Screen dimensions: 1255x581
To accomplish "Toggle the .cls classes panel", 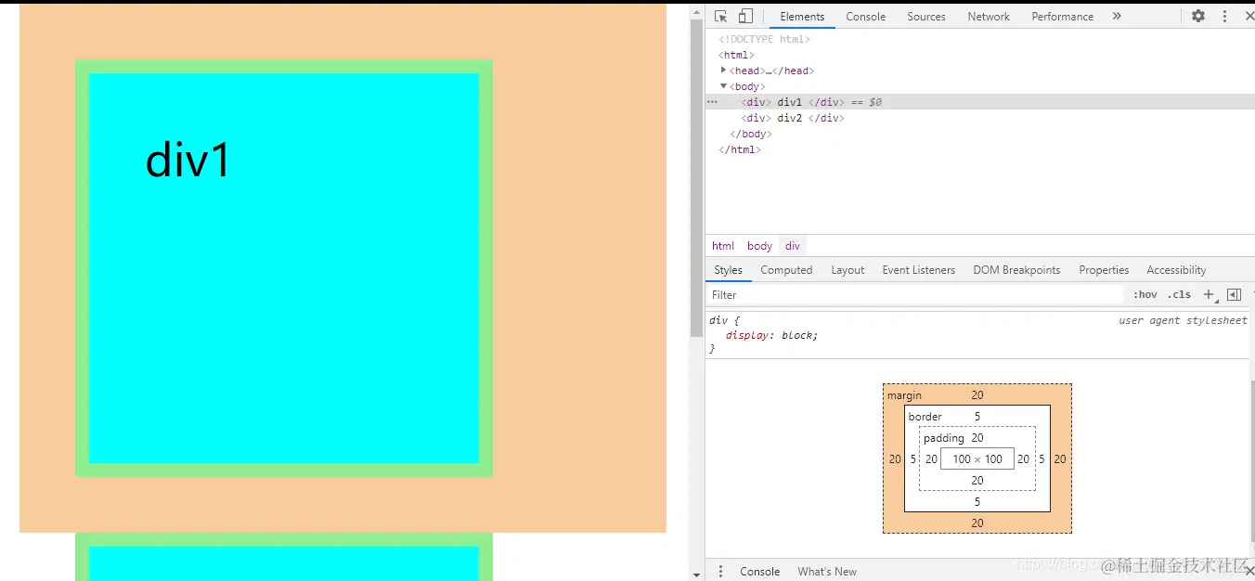I will pyautogui.click(x=1179, y=295).
